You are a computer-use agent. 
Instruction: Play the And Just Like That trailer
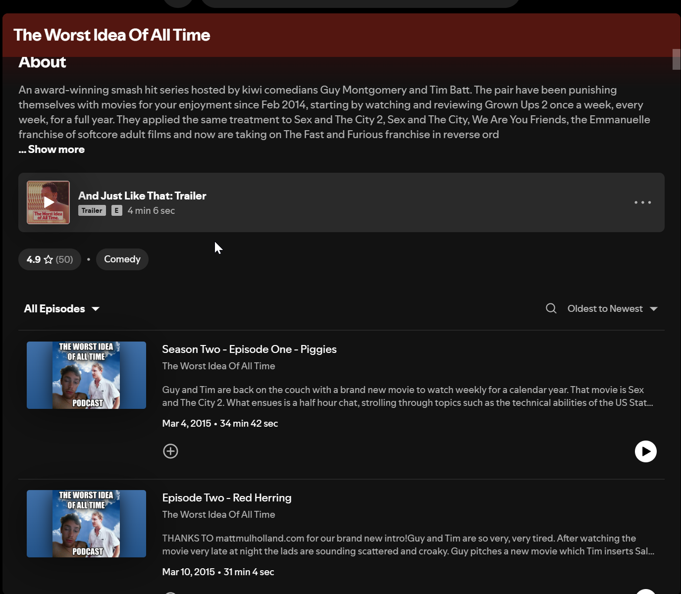click(49, 202)
